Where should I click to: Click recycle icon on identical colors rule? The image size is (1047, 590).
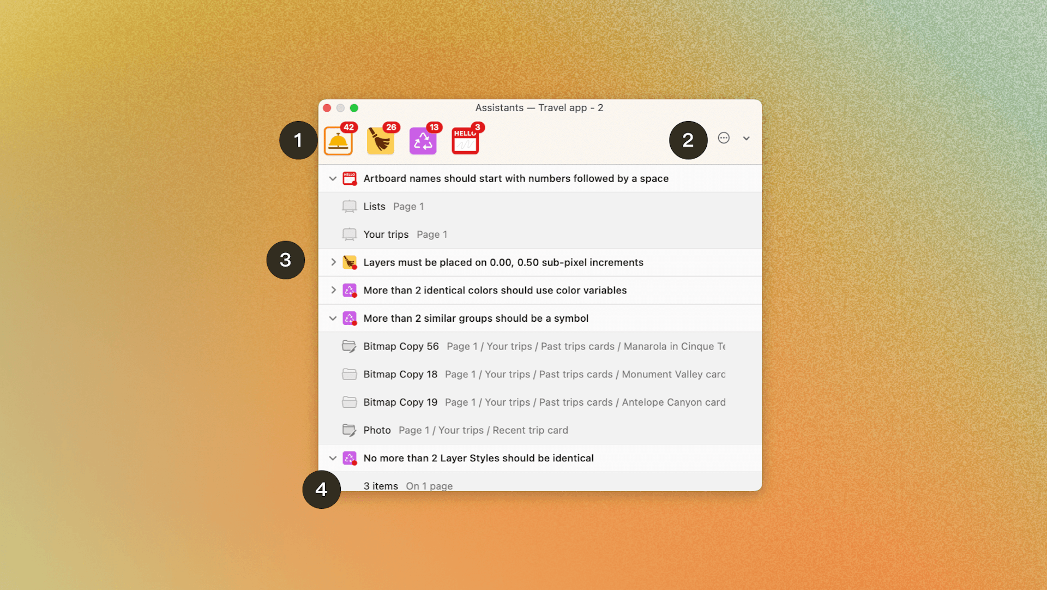click(350, 290)
